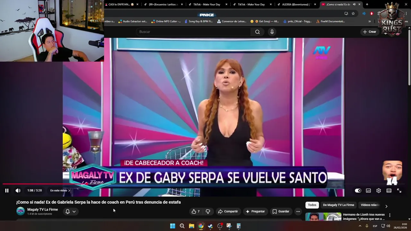
Task: Show more bookmarks with double chevron
Action: [370, 21]
